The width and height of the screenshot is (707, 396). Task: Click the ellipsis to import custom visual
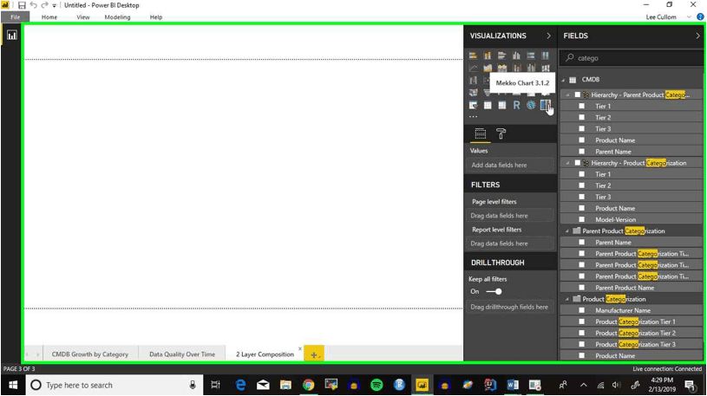click(473, 117)
